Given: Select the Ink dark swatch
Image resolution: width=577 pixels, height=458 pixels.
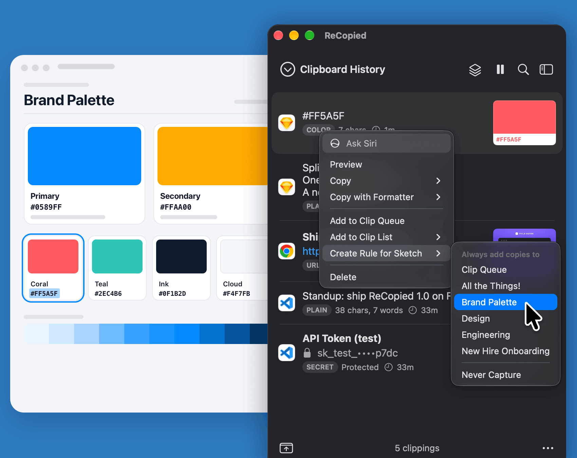Looking at the screenshot, I should [181, 256].
